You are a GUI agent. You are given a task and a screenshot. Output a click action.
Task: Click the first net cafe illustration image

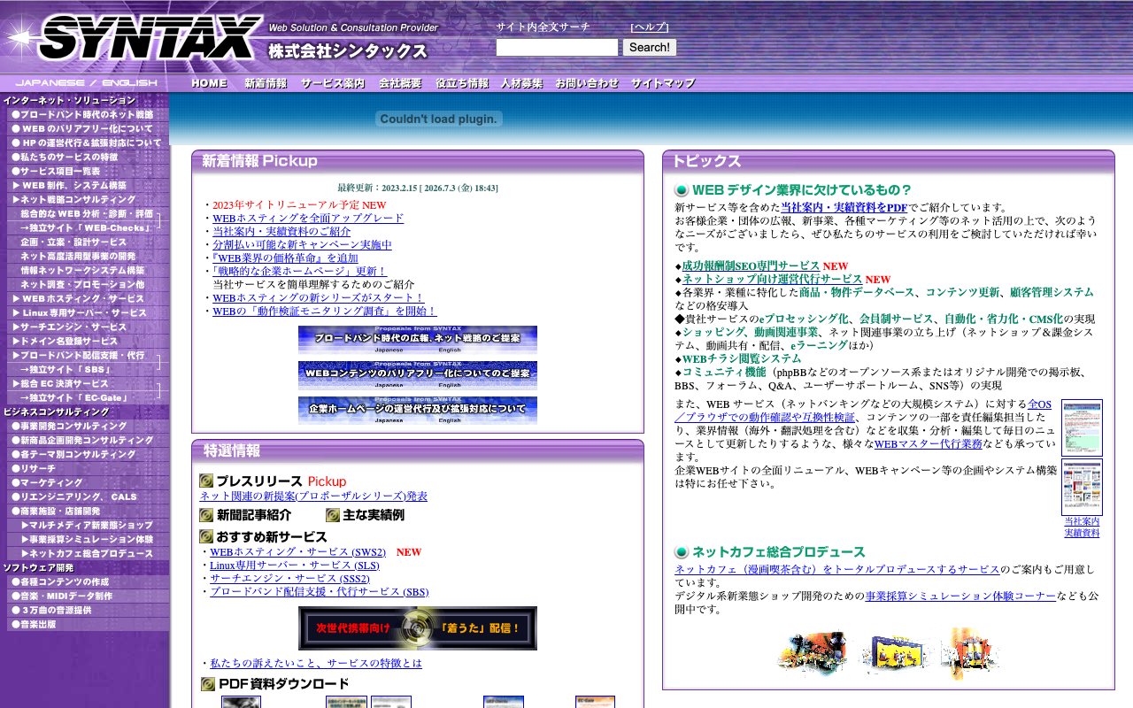pyautogui.click(x=813, y=654)
